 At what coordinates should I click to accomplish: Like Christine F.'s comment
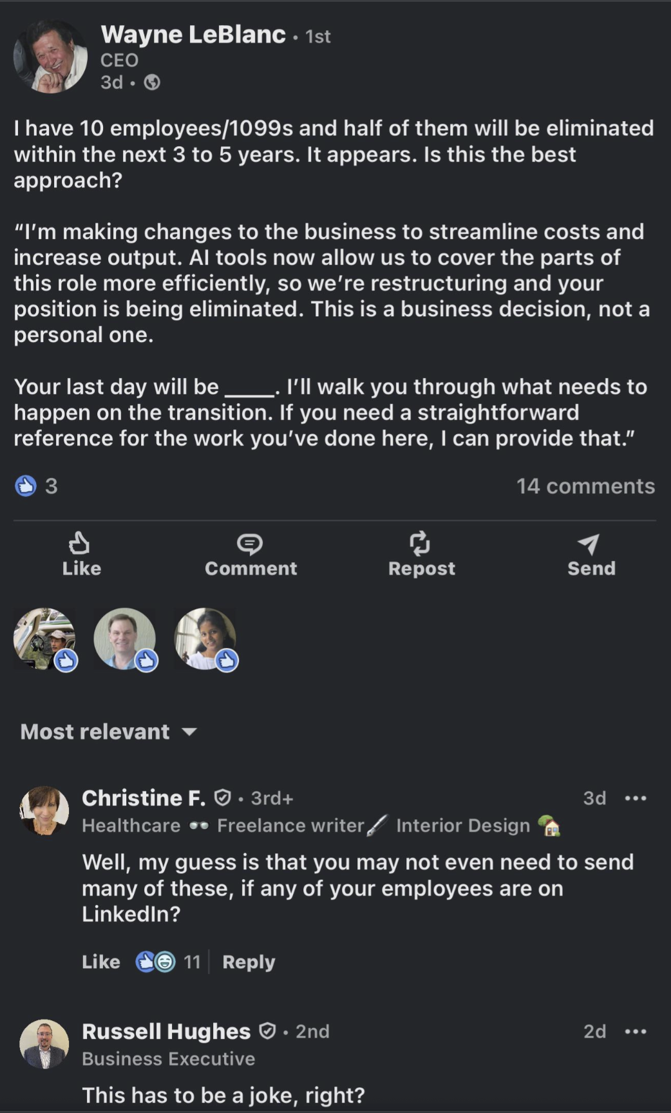[100, 962]
